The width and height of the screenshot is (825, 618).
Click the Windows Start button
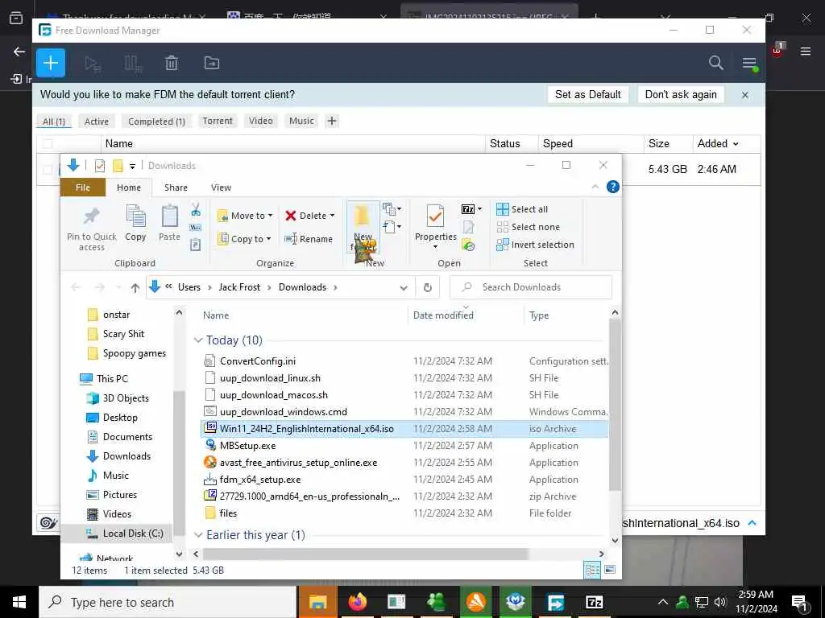click(19, 602)
